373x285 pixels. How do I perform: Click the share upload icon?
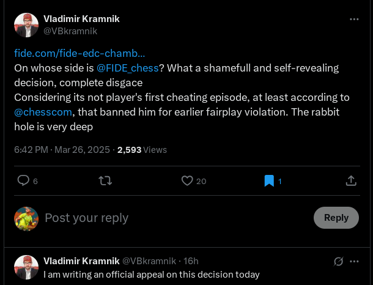pyautogui.click(x=351, y=180)
